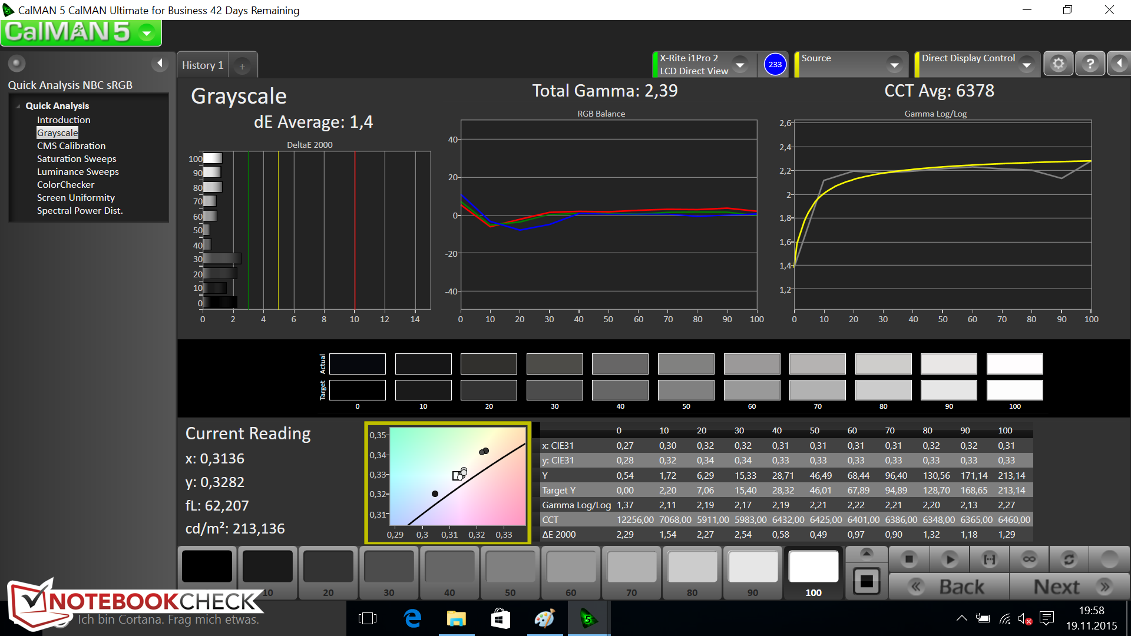The width and height of the screenshot is (1131, 636).
Task: Open the Source dropdown
Action: 894,64
